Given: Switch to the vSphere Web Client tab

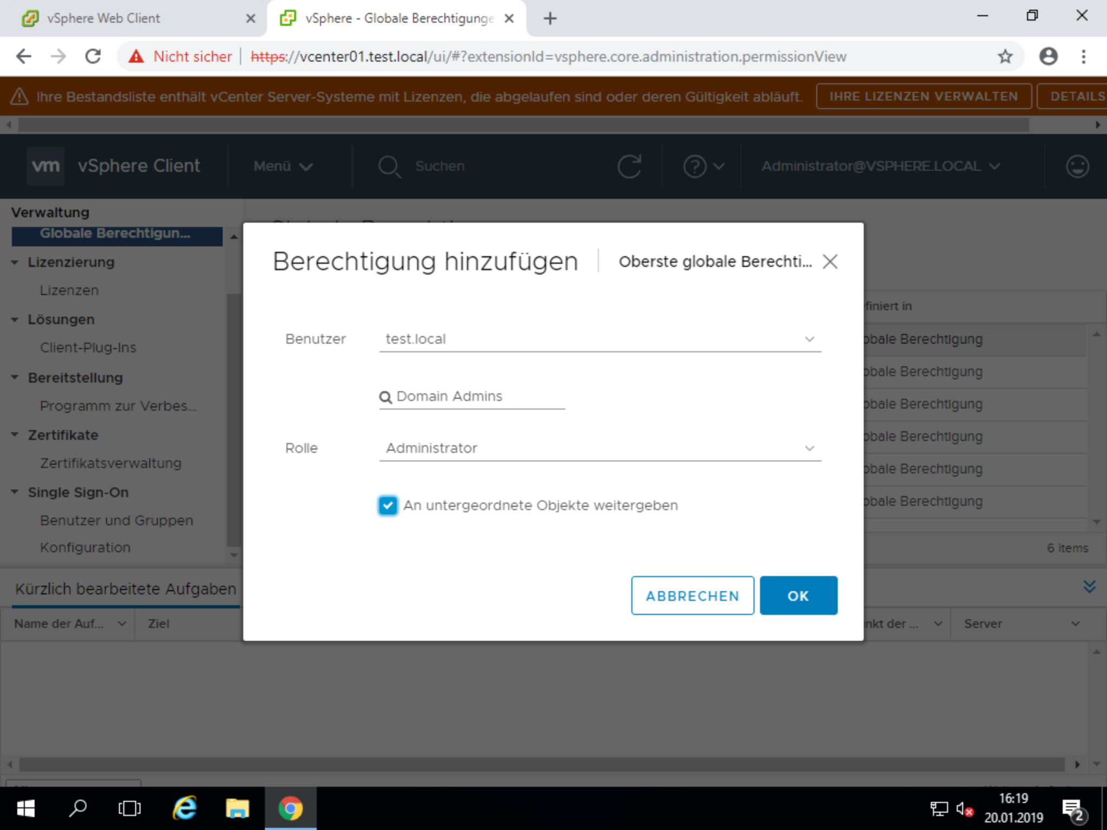Looking at the screenshot, I should pyautogui.click(x=103, y=18).
